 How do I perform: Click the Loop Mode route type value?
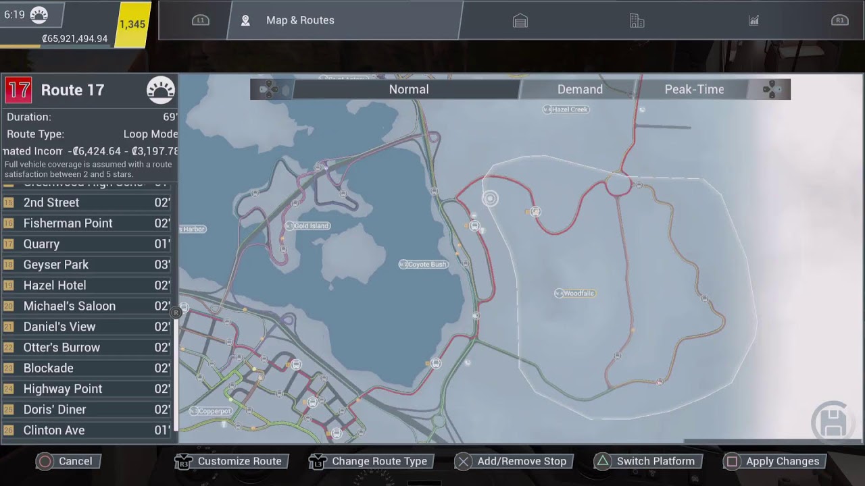151,134
